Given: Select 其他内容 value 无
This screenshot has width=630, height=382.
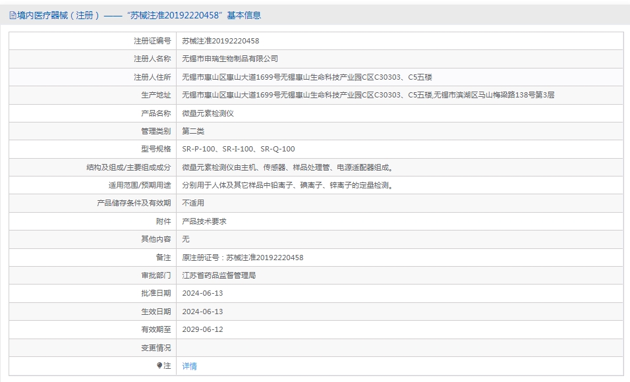Looking at the screenshot, I should 186,239.
